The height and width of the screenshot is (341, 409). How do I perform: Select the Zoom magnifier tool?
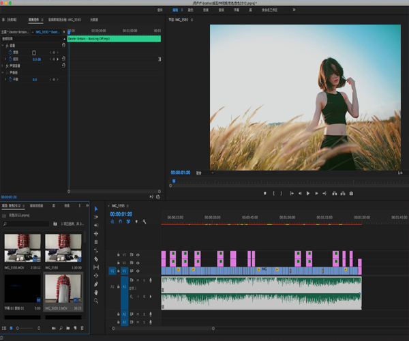click(96, 301)
